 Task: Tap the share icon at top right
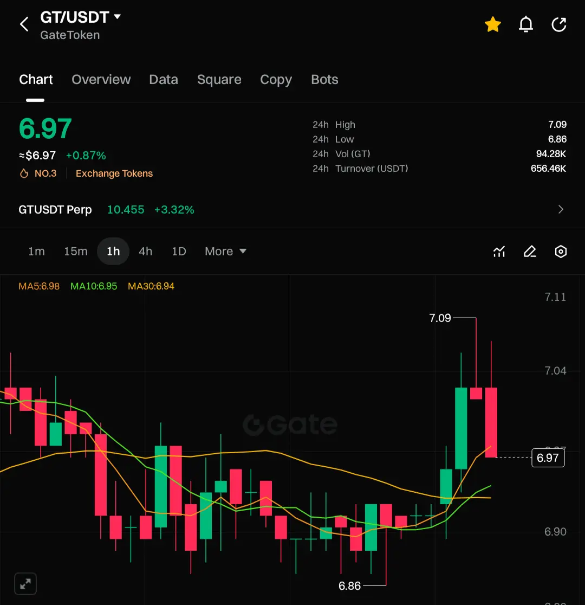pyautogui.click(x=559, y=24)
